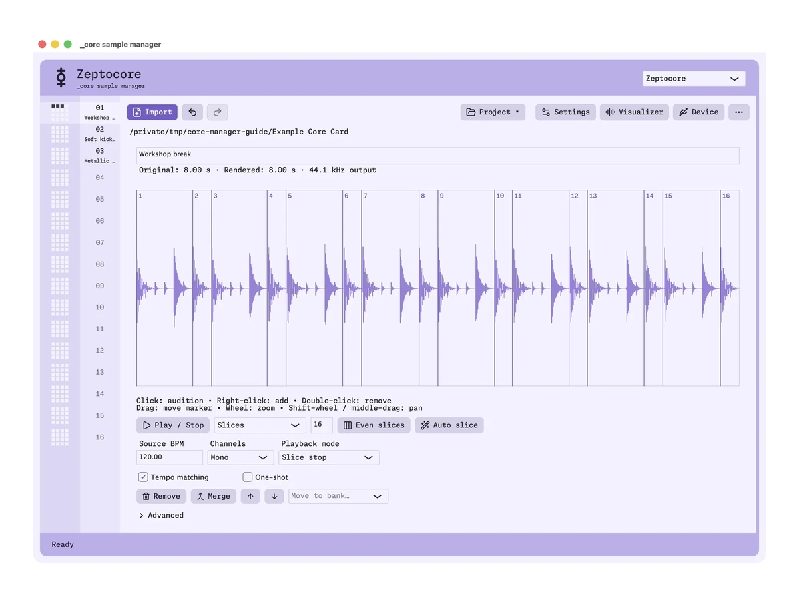Viewport: 799px width, 599px height.
Task: Select sample 01 Workshop
Action: [100, 112]
